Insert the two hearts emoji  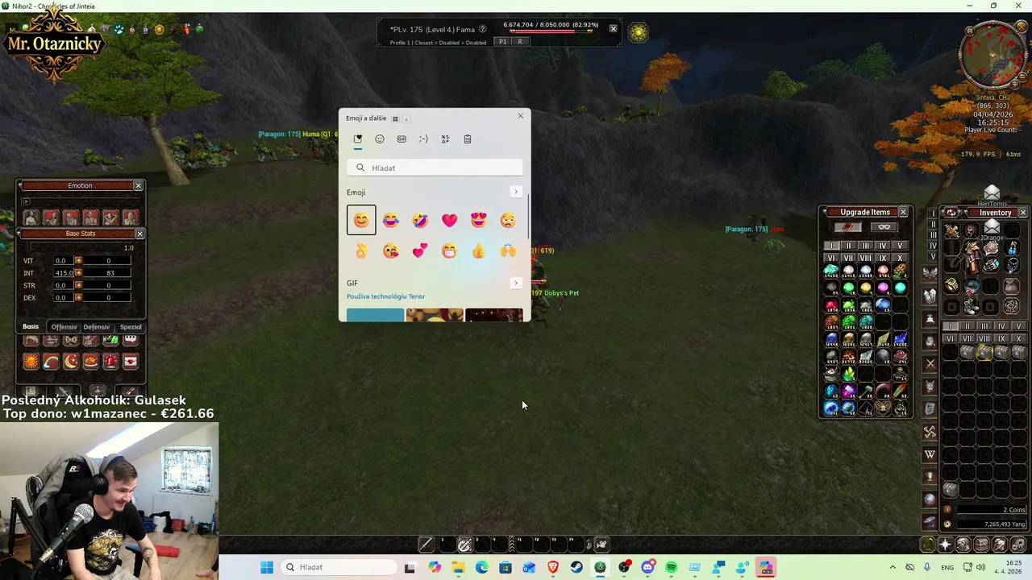(419, 251)
